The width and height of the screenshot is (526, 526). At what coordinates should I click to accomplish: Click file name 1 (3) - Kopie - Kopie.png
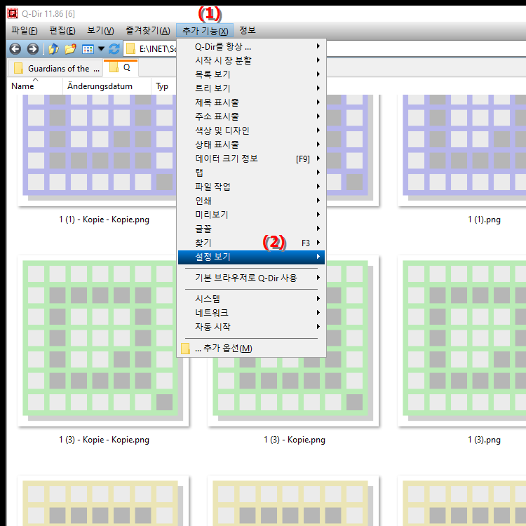pos(104,440)
